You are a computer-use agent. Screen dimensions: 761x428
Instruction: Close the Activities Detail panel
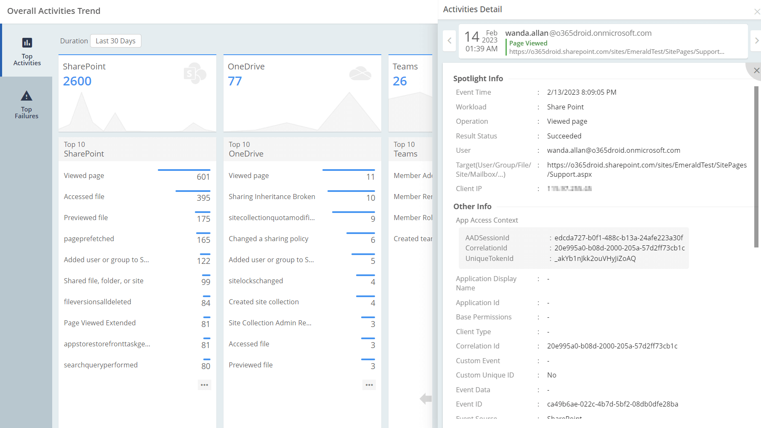tap(756, 11)
